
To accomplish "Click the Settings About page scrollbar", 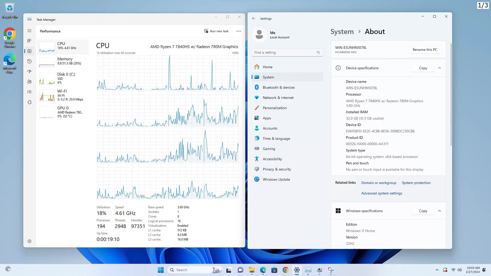I will 451,95.
